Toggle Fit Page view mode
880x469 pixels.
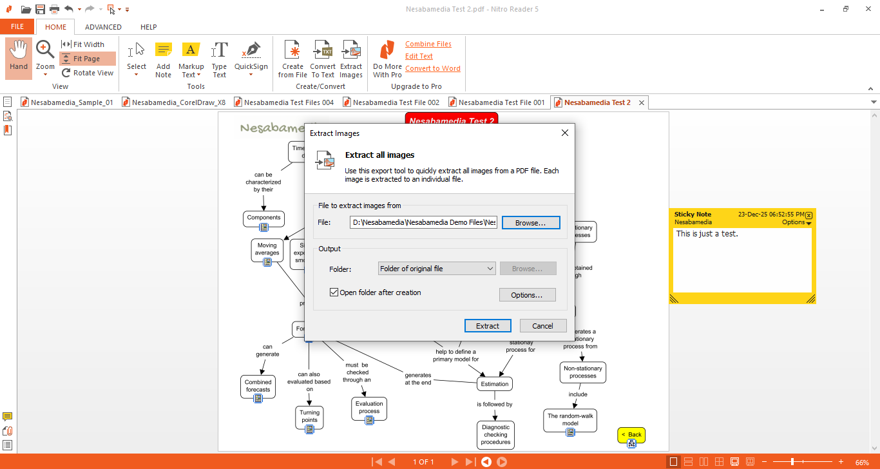[x=88, y=59]
